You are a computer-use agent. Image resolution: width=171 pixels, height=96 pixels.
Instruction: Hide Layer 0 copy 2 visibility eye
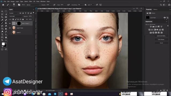pos(10,23)
